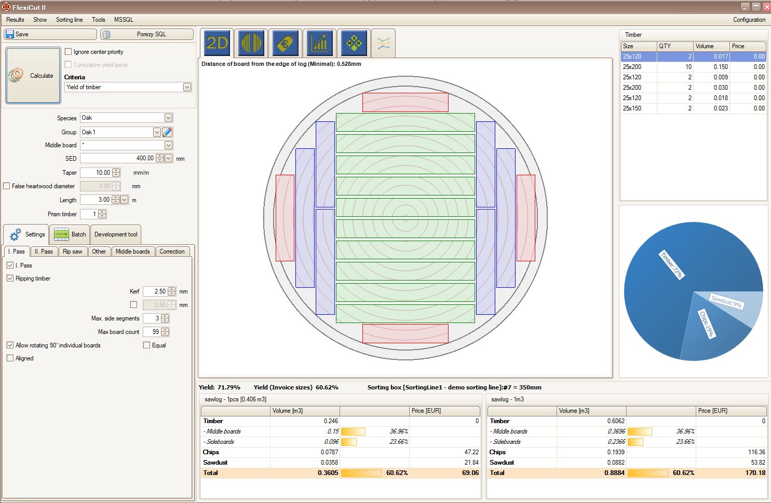The height and width of the screenshot is (503, 771).
Task: Expand the Middle board dropdown
Action: coord(168,145)
